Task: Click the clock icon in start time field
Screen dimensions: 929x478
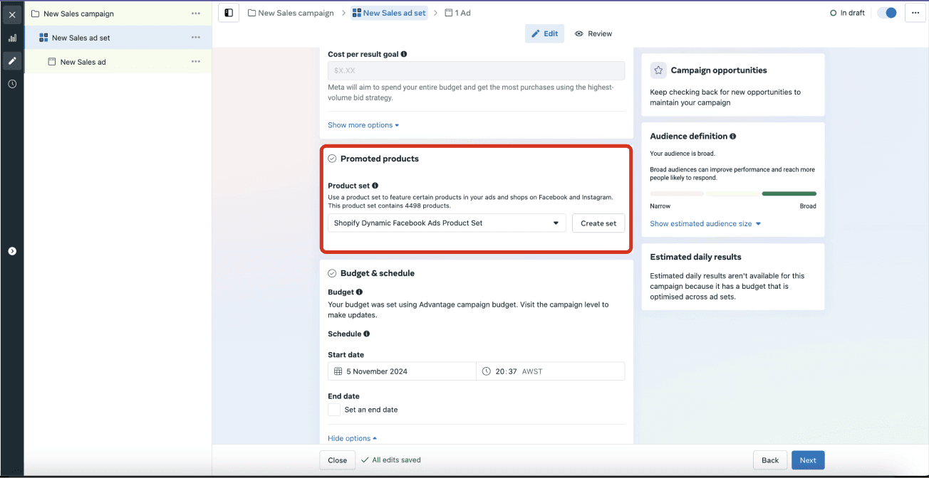Action: pyautogui.click(x=487, y=371)
